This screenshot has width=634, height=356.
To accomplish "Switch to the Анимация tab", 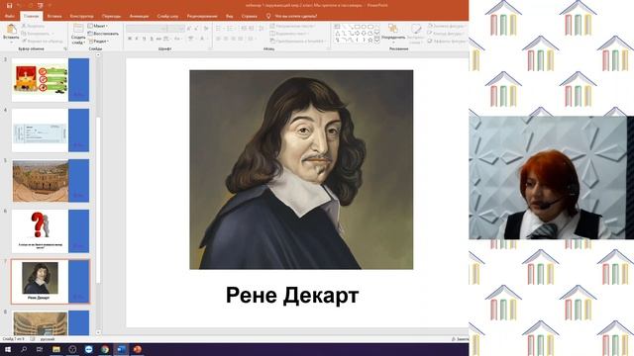I will click(139, 16).
